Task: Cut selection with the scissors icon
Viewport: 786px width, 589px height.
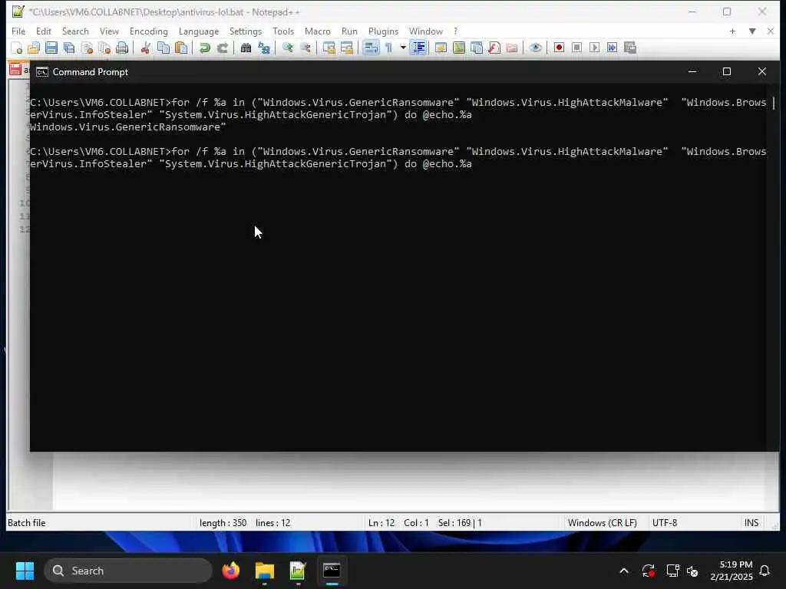Action: 145,48
